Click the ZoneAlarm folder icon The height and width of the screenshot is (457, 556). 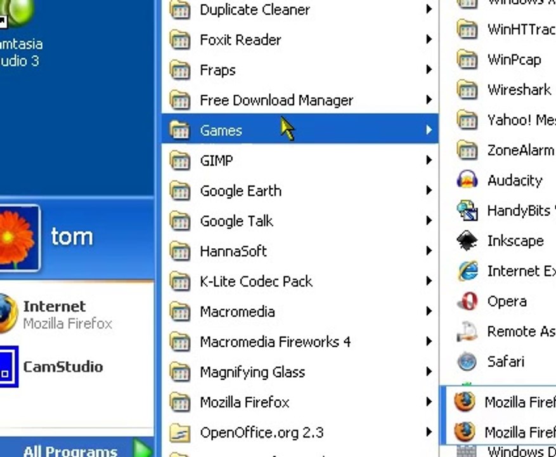point(467,150)
